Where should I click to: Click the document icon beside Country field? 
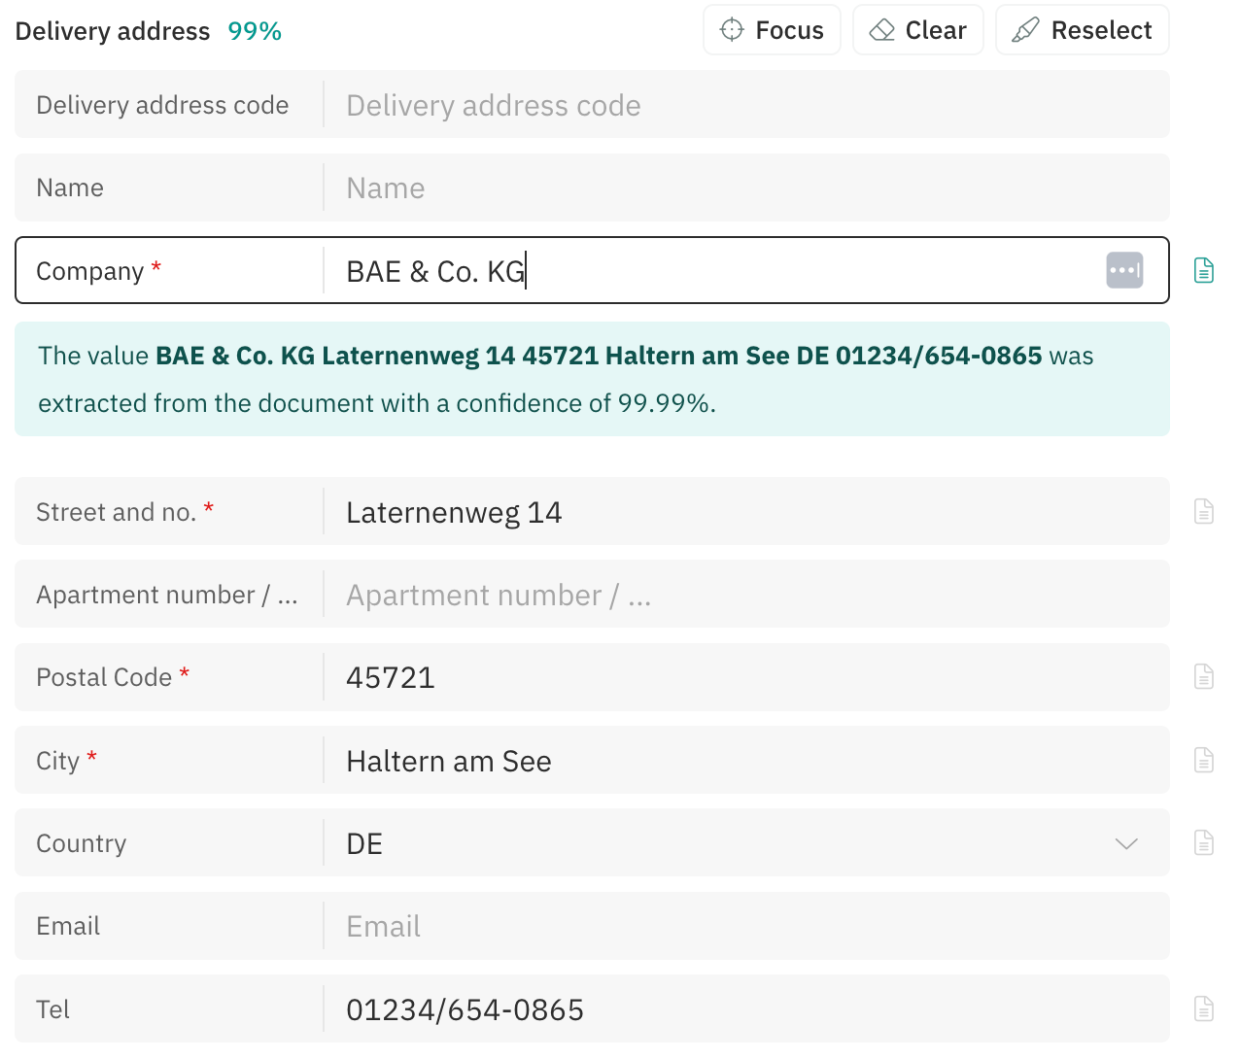tap(1203, 842)
